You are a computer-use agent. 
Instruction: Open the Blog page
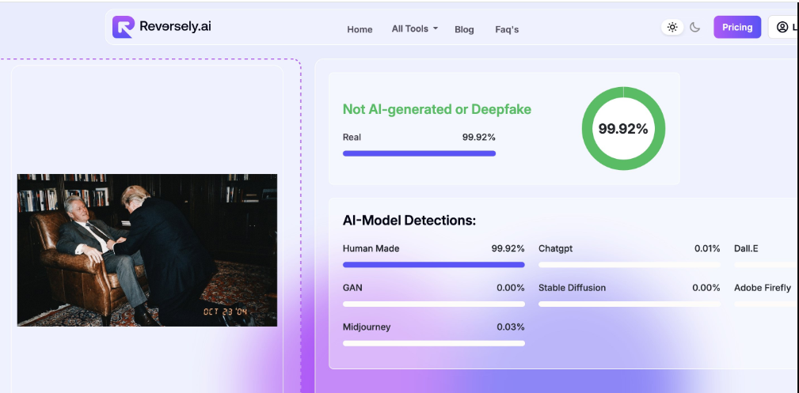pos(464,29)
